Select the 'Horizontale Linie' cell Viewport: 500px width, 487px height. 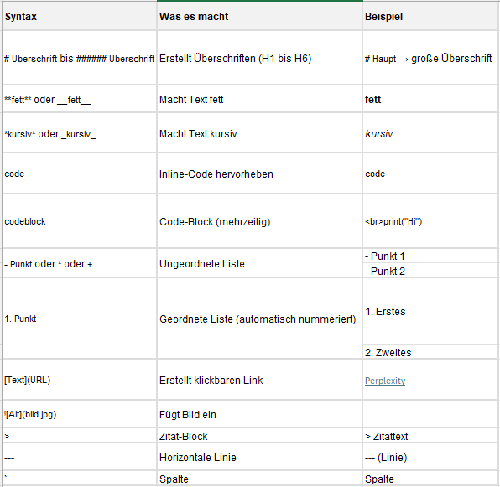coord(259,457)
